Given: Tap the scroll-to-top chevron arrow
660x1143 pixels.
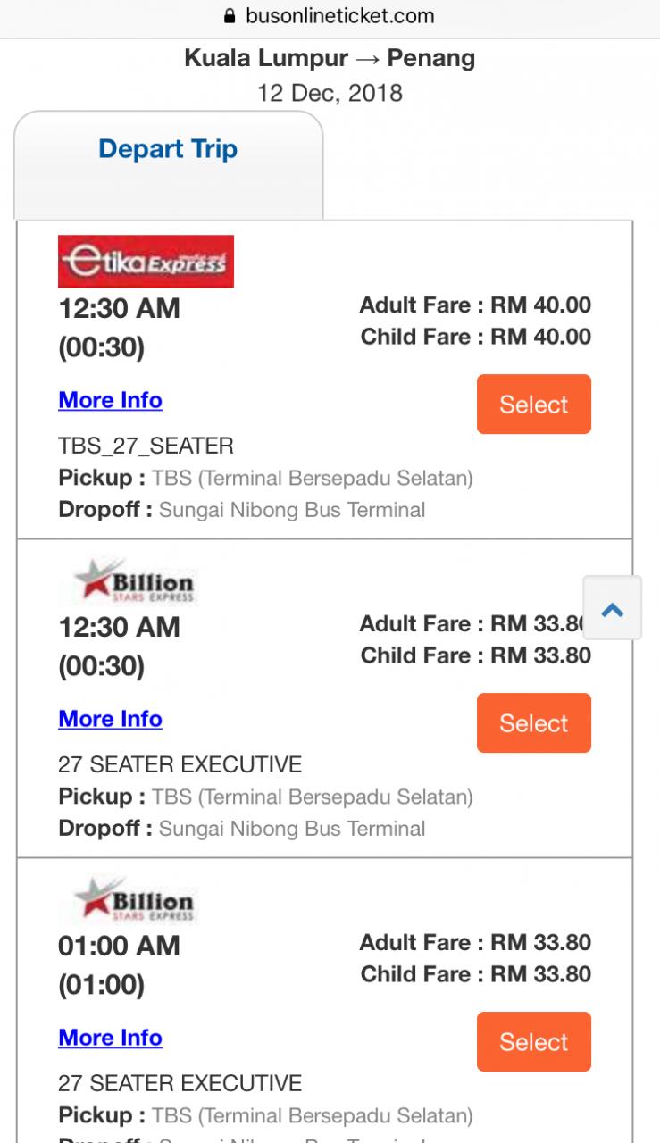Looking at the screenshot, I should [612, 608].
